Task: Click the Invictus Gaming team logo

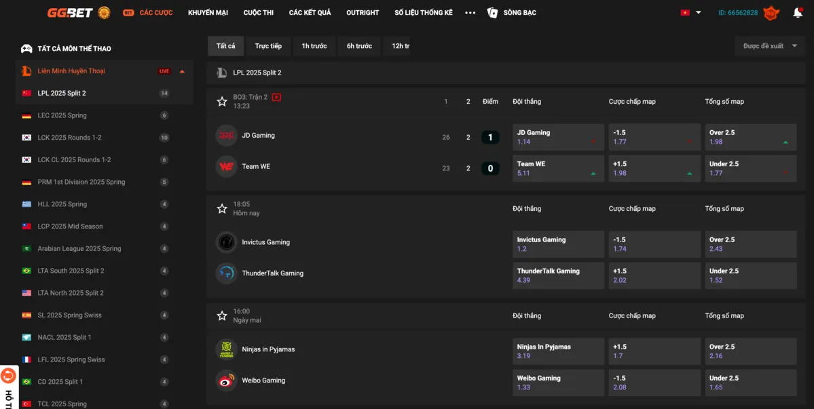Action: pos(226,242)
